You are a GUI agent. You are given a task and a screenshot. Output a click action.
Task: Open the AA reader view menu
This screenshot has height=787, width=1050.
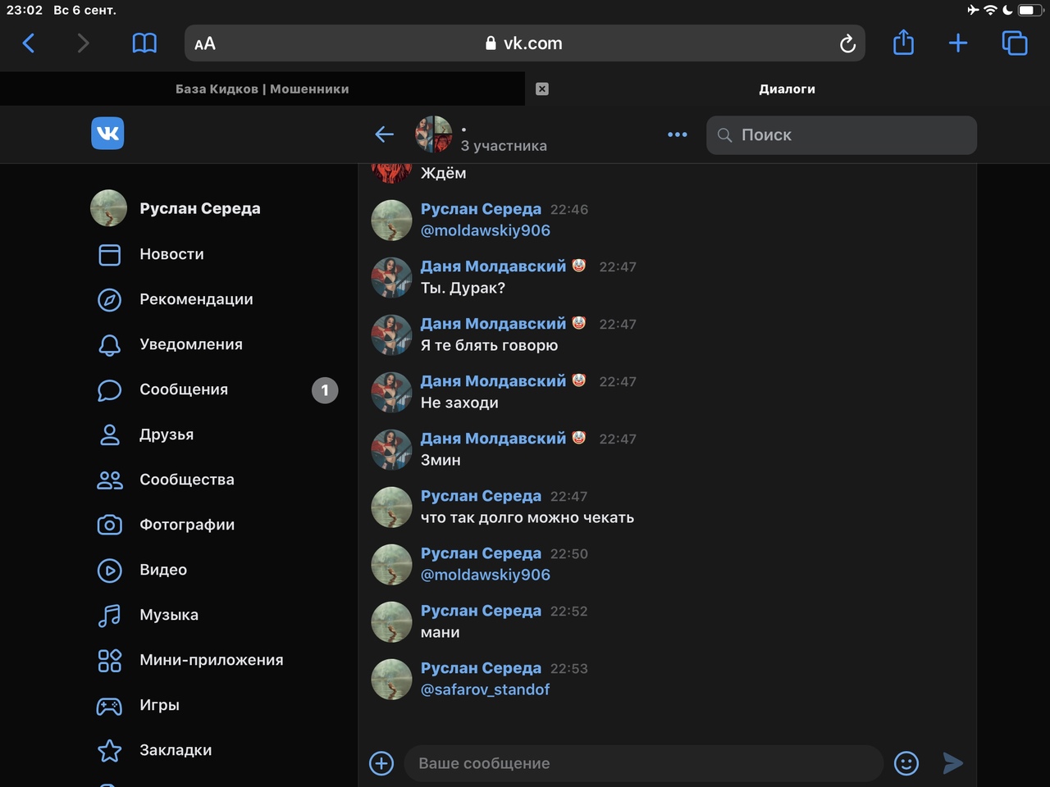205,43
